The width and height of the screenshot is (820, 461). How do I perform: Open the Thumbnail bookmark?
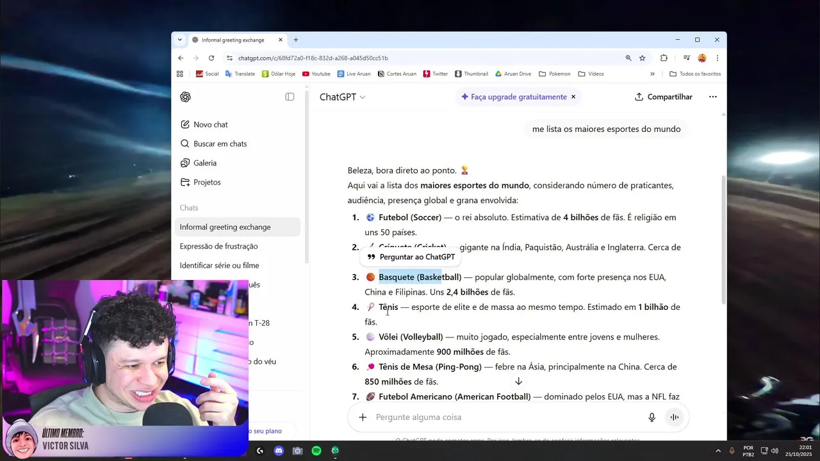click(471, 74)
